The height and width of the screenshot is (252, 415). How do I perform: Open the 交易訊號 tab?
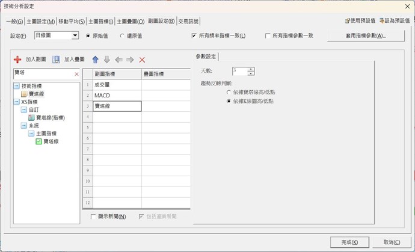[x=188, y=21]
